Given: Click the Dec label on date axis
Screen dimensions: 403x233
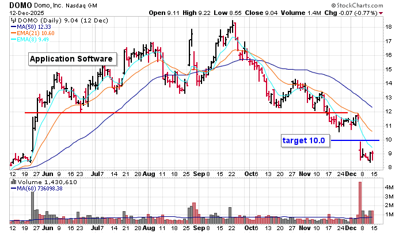Looking at the screenshot, I should [351, 171].
